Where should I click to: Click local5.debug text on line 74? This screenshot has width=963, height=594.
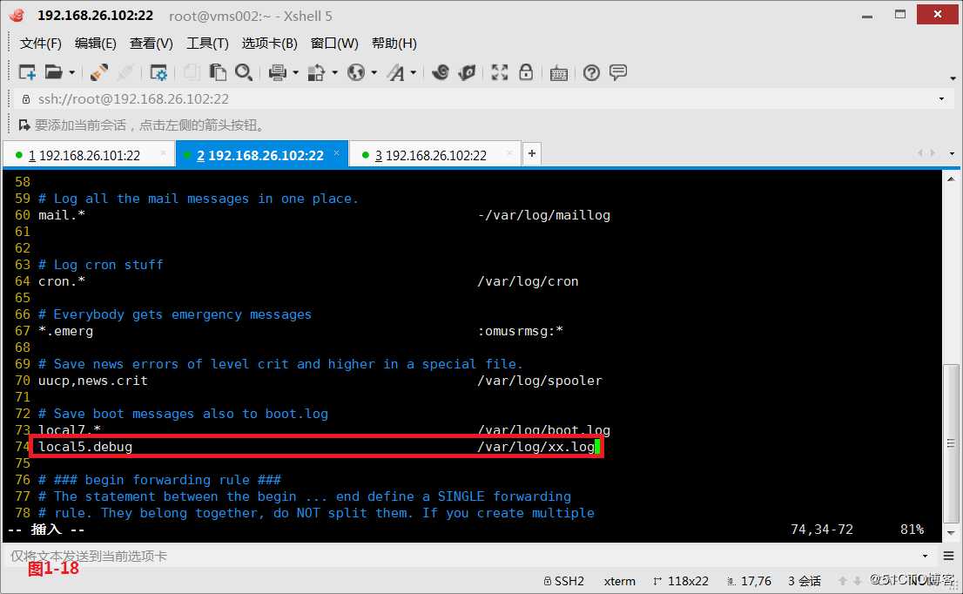pos(85,447)
